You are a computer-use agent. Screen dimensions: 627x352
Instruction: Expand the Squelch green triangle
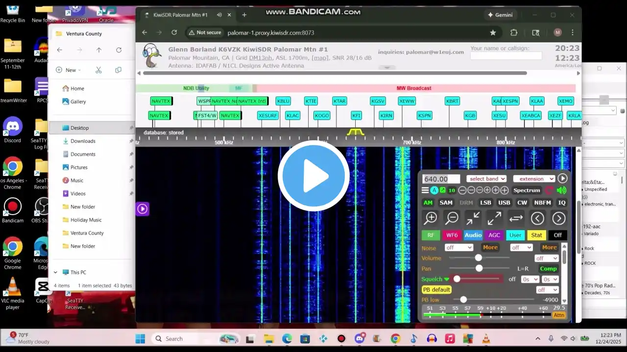point(446,279)
